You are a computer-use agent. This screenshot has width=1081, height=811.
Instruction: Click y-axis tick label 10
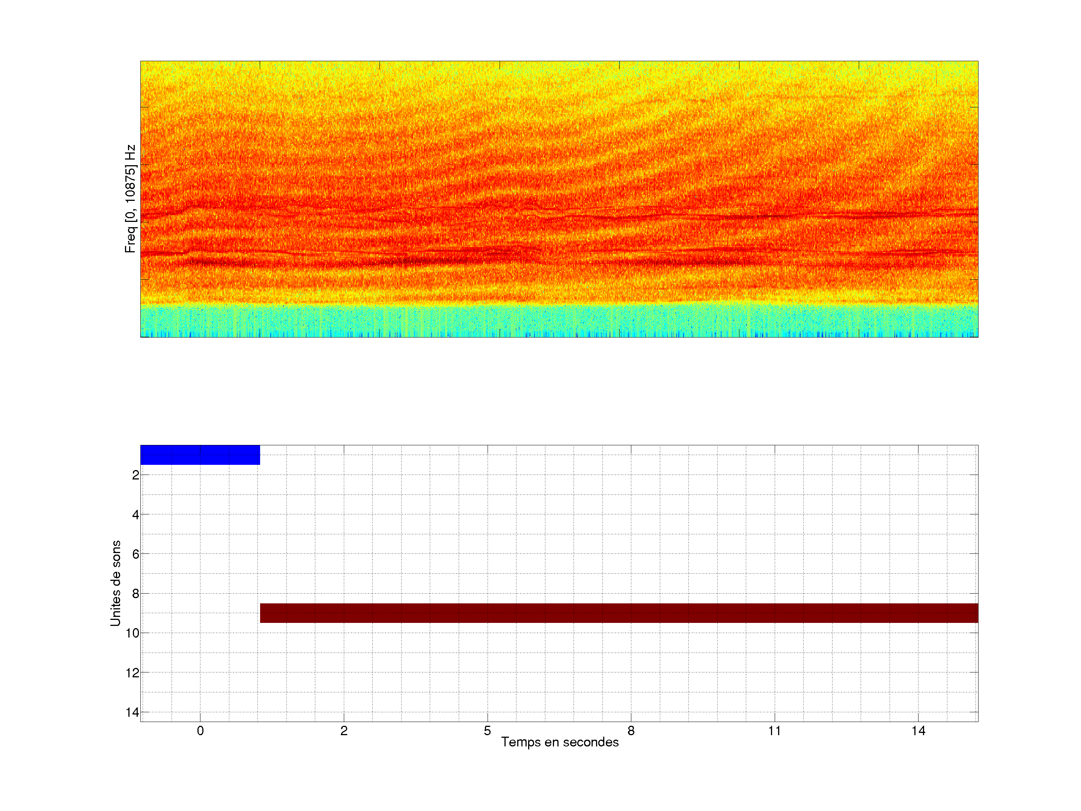pos(132,633)
